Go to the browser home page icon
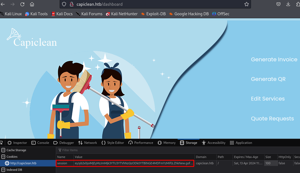Viewport: 300px width, 173px height. click(32, 4)
